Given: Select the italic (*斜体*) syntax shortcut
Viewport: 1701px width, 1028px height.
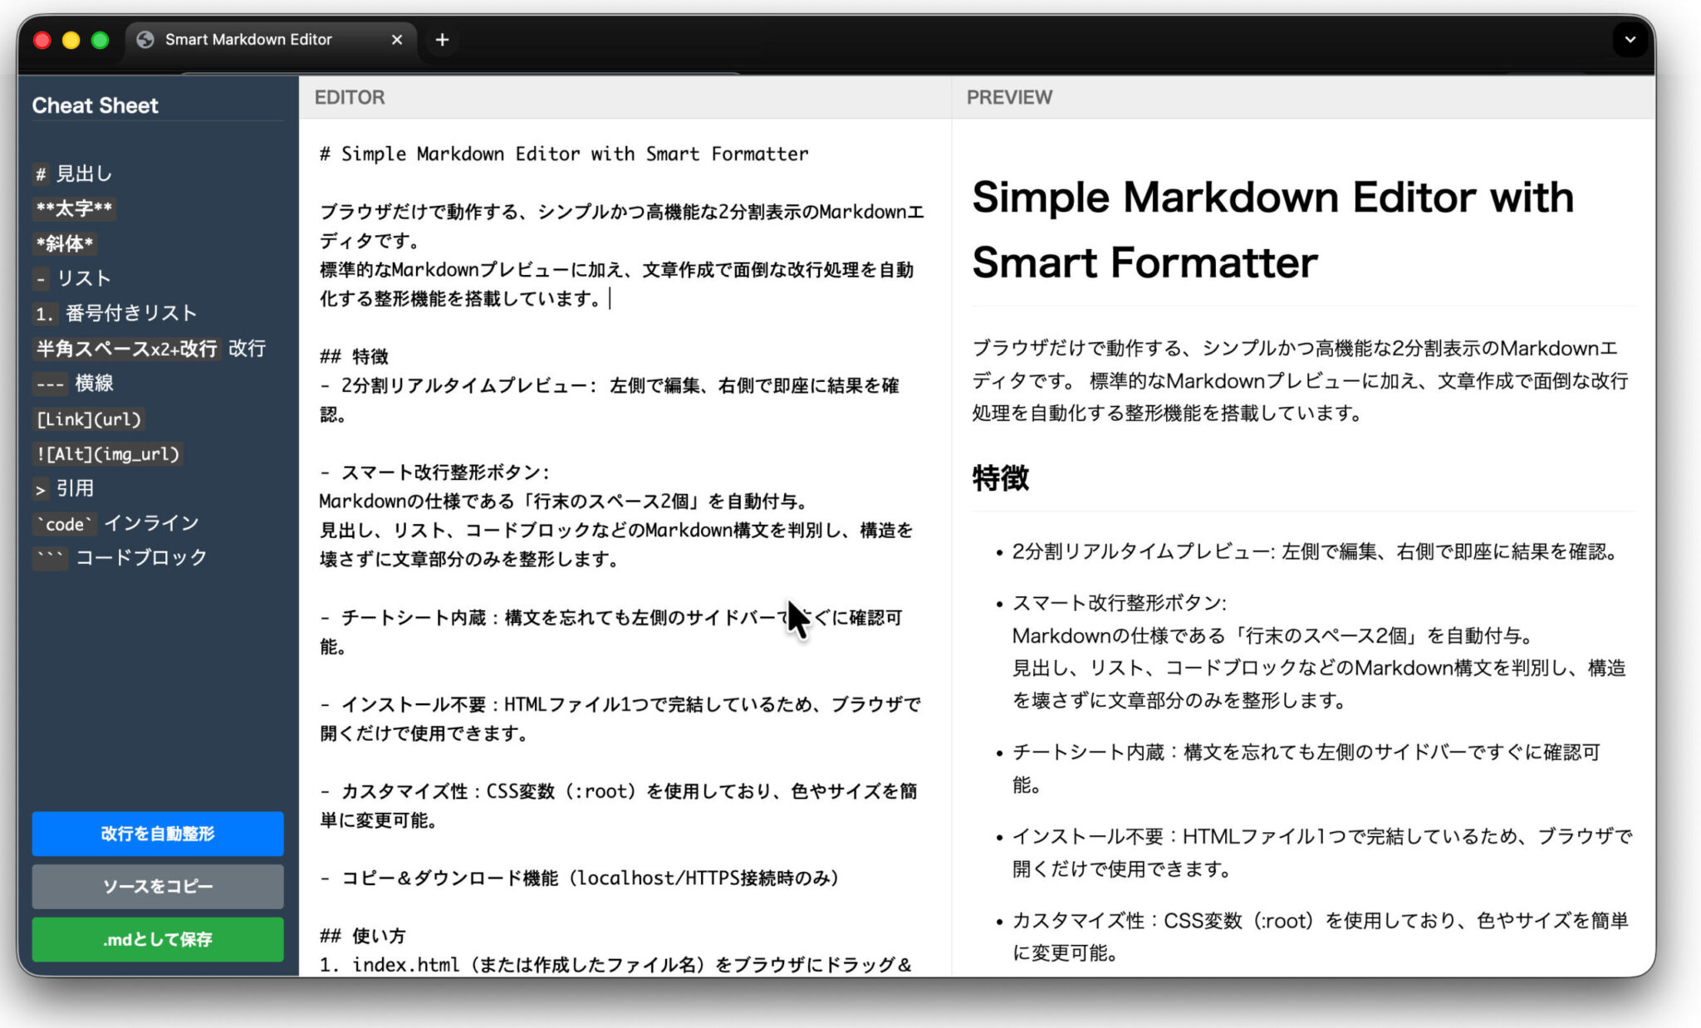Looking at the screenshot, I should [64, 243].
